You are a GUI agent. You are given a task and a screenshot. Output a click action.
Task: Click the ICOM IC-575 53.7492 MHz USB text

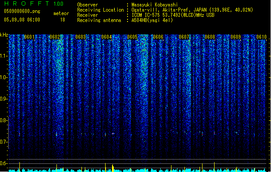(x=173, y=15)
